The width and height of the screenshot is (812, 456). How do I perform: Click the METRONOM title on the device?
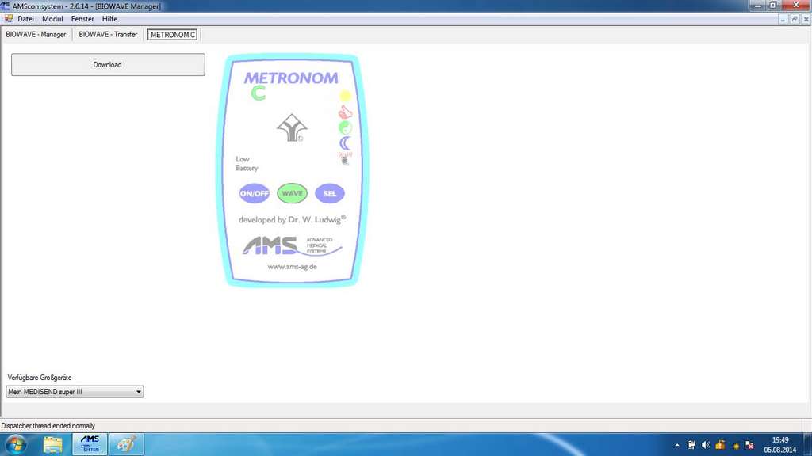click(291, 78)
